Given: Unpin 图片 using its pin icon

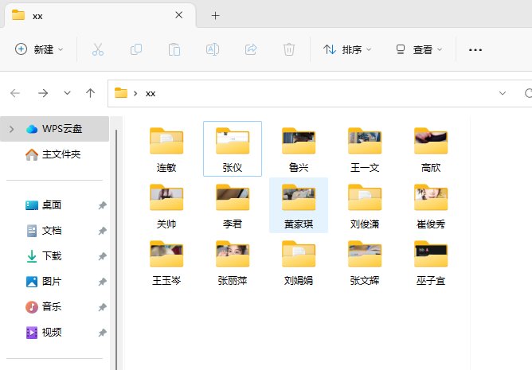Looking at the screenshot, I should 102,282.
